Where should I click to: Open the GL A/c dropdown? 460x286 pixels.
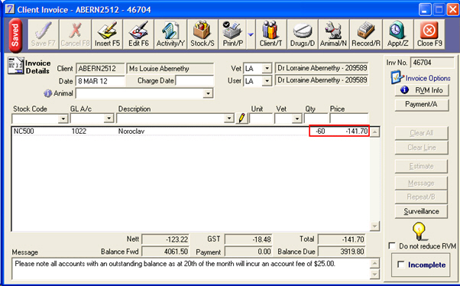pyautogui.click(x=109, y=119)
